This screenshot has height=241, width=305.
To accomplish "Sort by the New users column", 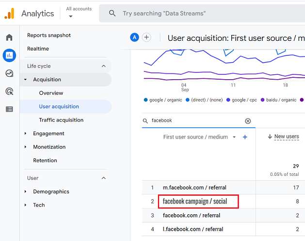I will click(286, 137).
